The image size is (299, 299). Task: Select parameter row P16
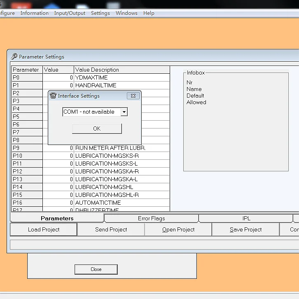pyautogui.click(x=27, y=203)
